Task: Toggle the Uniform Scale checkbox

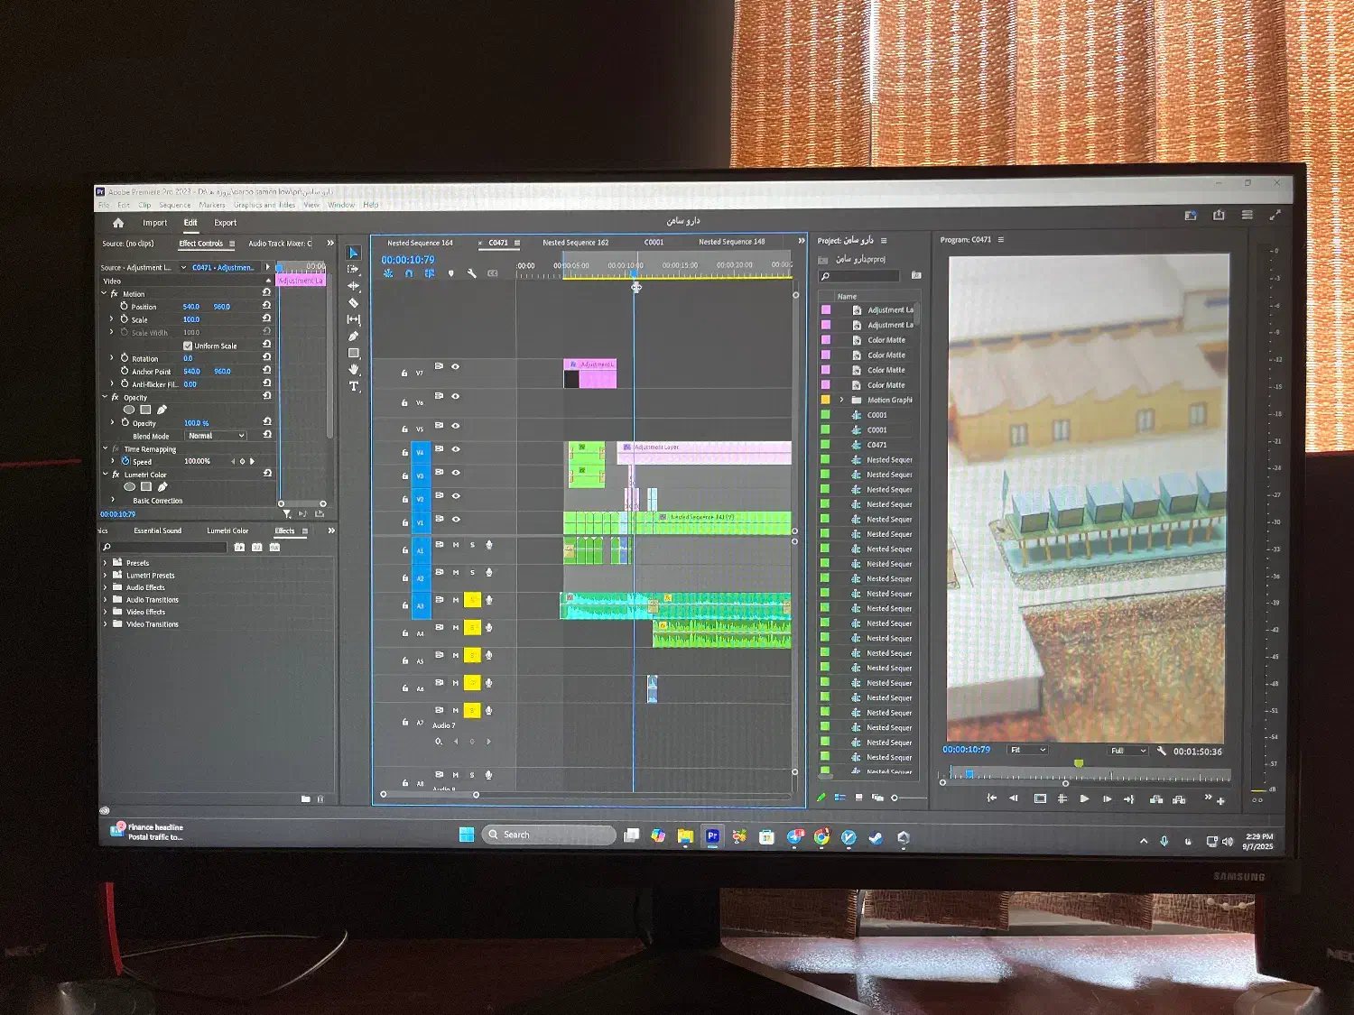Action: point(188,346)
